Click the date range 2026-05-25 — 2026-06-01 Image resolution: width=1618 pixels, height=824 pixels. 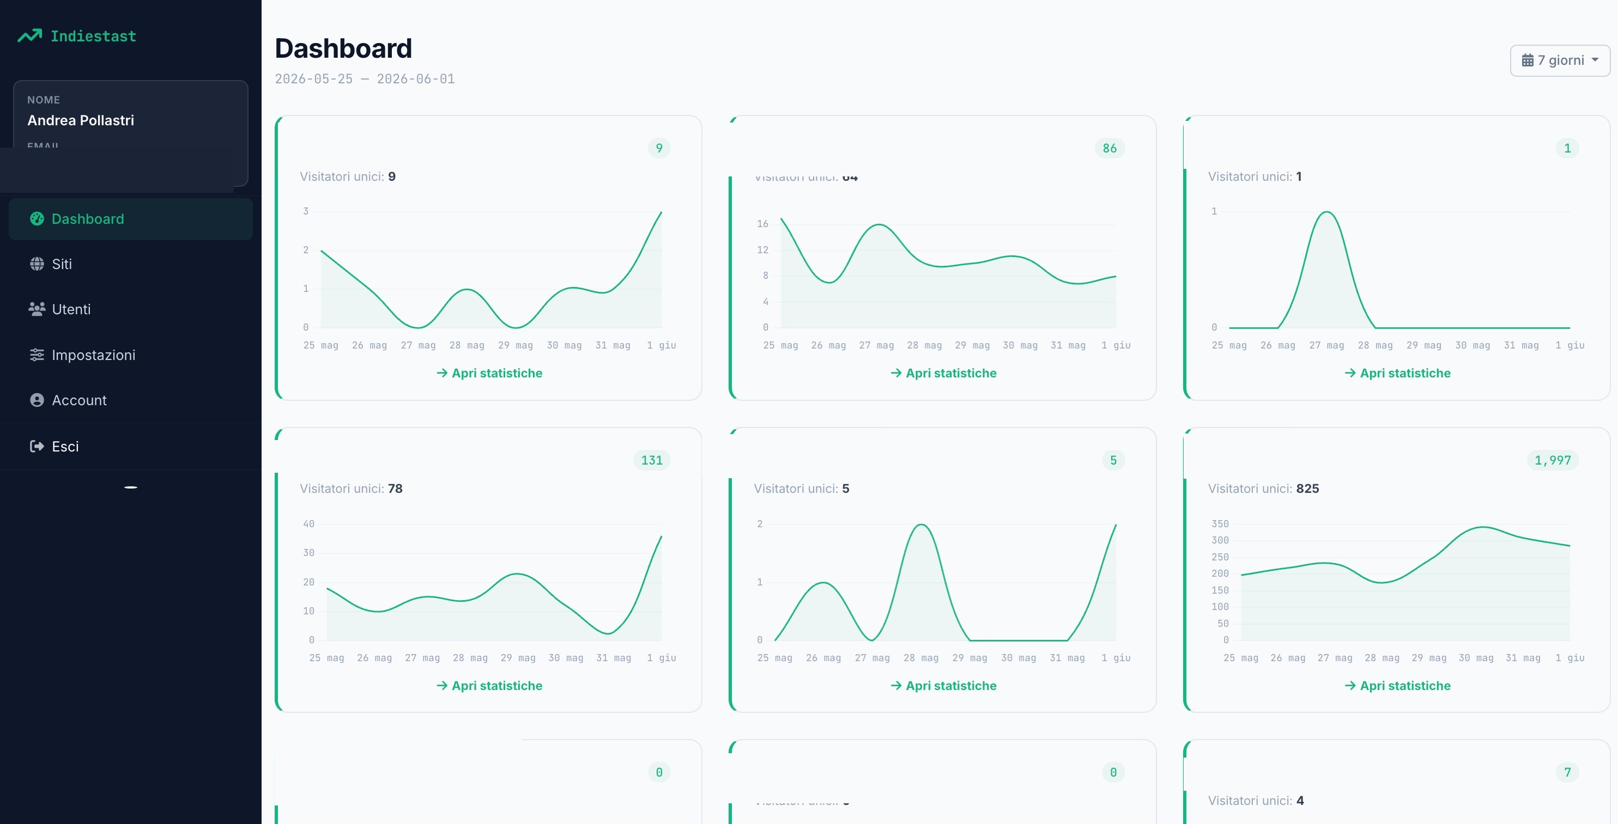[x=364, y=79]
